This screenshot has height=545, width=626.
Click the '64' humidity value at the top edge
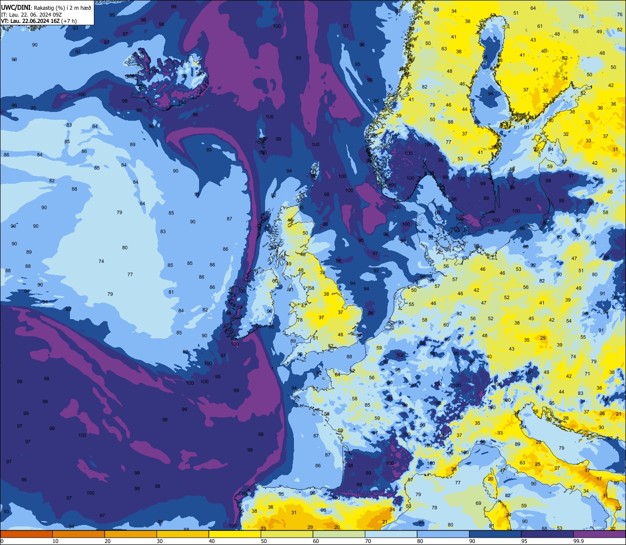pos(533,8)
